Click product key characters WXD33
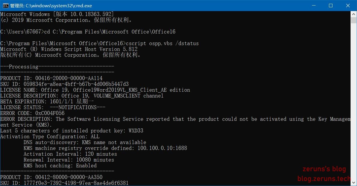This screenshot has width=357, height=186. coord(136,131)
